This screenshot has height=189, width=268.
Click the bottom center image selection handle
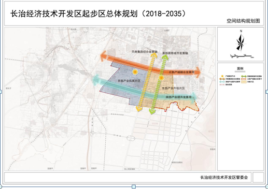[134, 186]
